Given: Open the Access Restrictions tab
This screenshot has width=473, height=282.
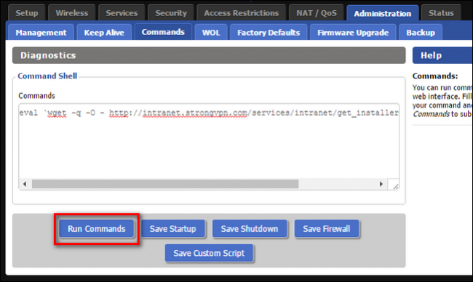Looking at the screenshot, I should point(242,13).
